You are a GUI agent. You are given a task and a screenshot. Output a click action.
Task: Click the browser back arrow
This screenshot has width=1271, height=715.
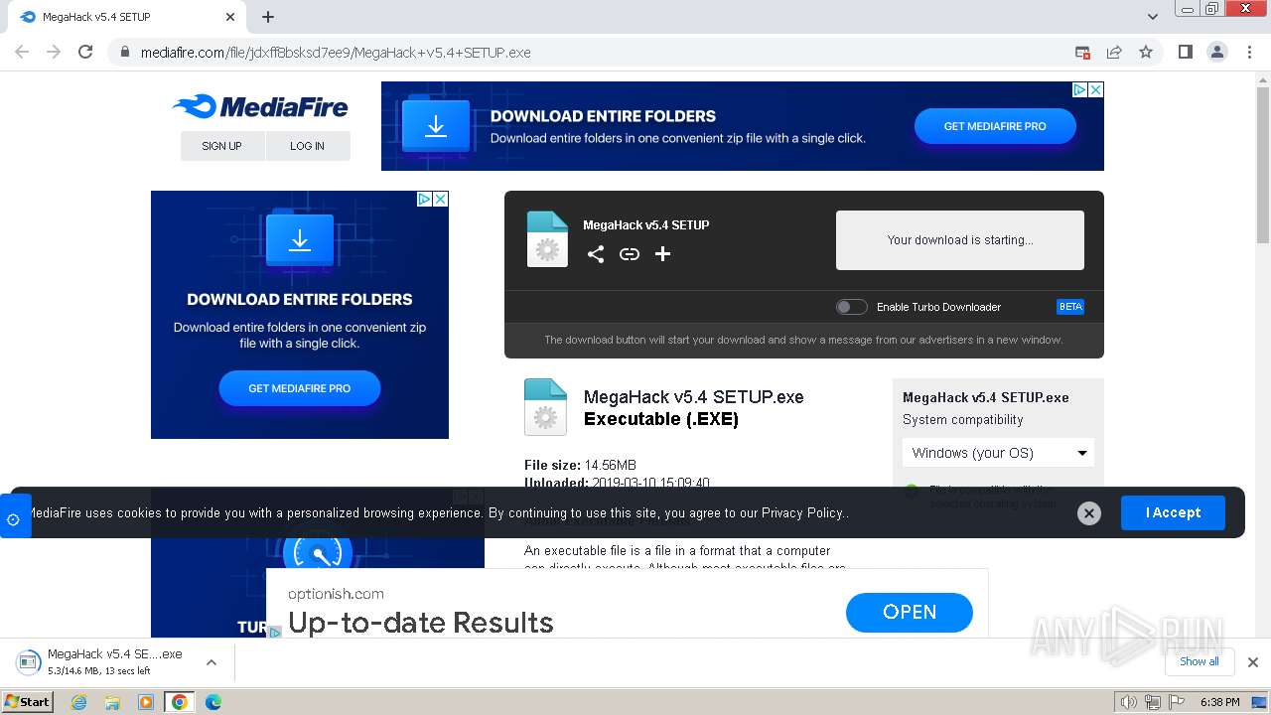tap(22, 52)
